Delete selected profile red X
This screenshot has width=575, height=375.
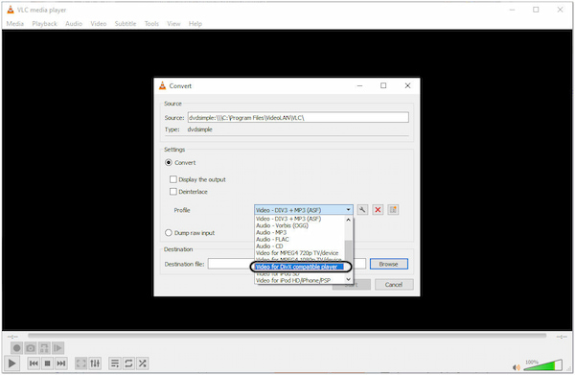pyautogui.click(x=378, y=210)
